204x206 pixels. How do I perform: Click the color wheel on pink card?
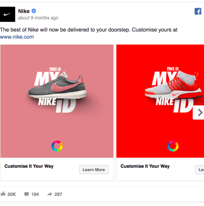point(57,146)
